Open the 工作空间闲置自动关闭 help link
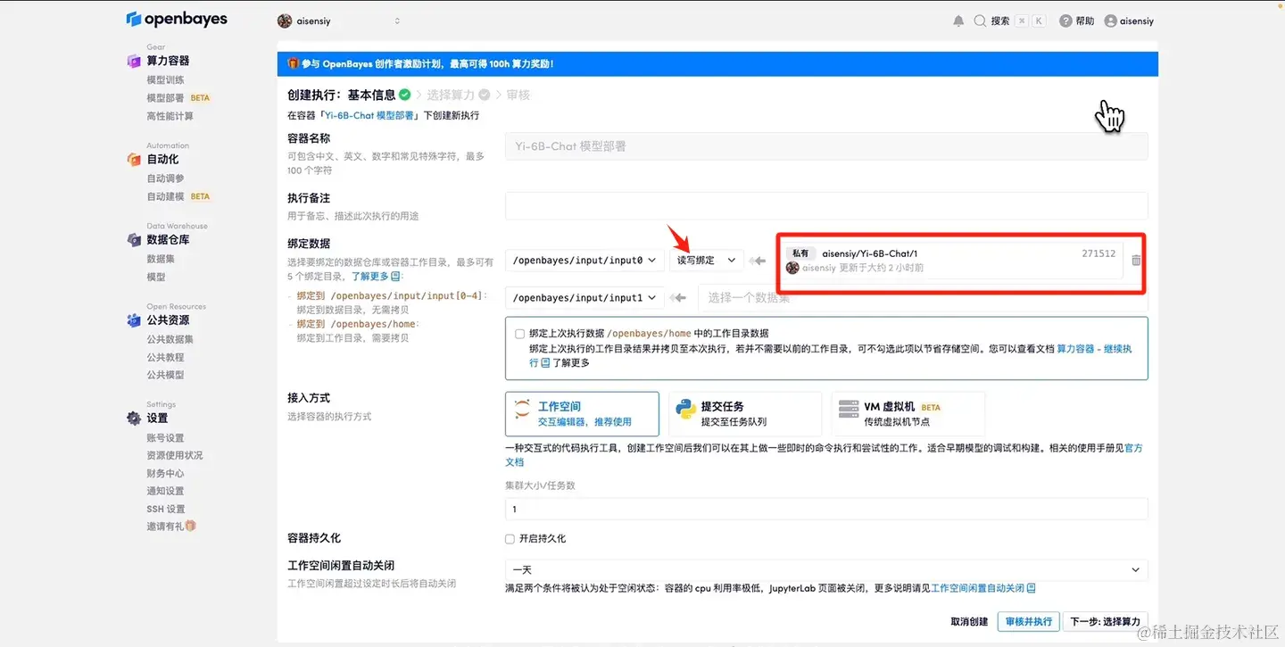 (983, 588)
